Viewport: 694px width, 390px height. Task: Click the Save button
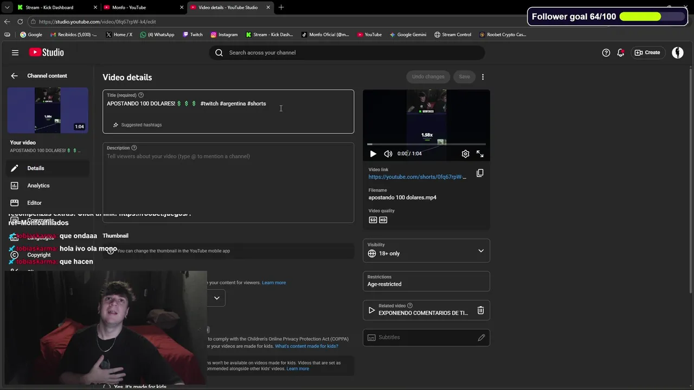click(x=465, y=77)
